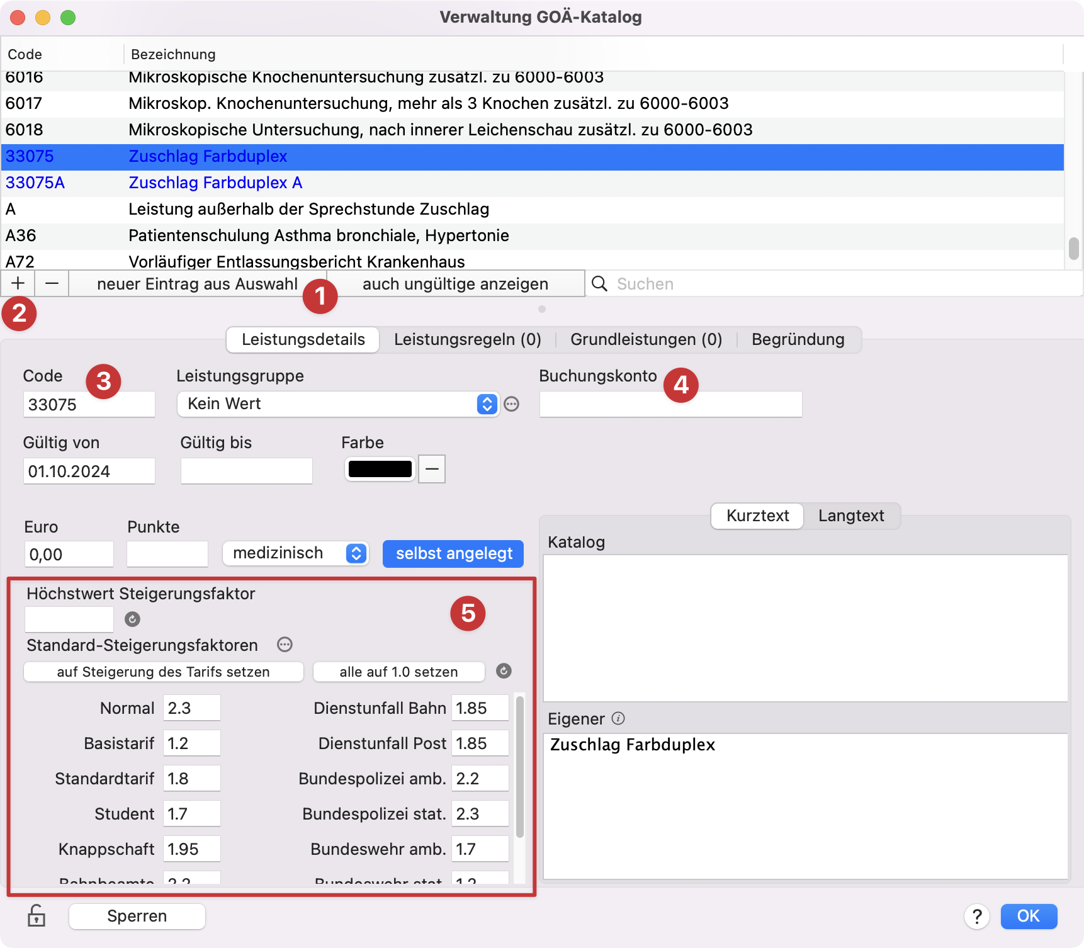
Task: Reset standard factors via circular arrow icon
Action: pyautogui.click(x=504, y=671)
